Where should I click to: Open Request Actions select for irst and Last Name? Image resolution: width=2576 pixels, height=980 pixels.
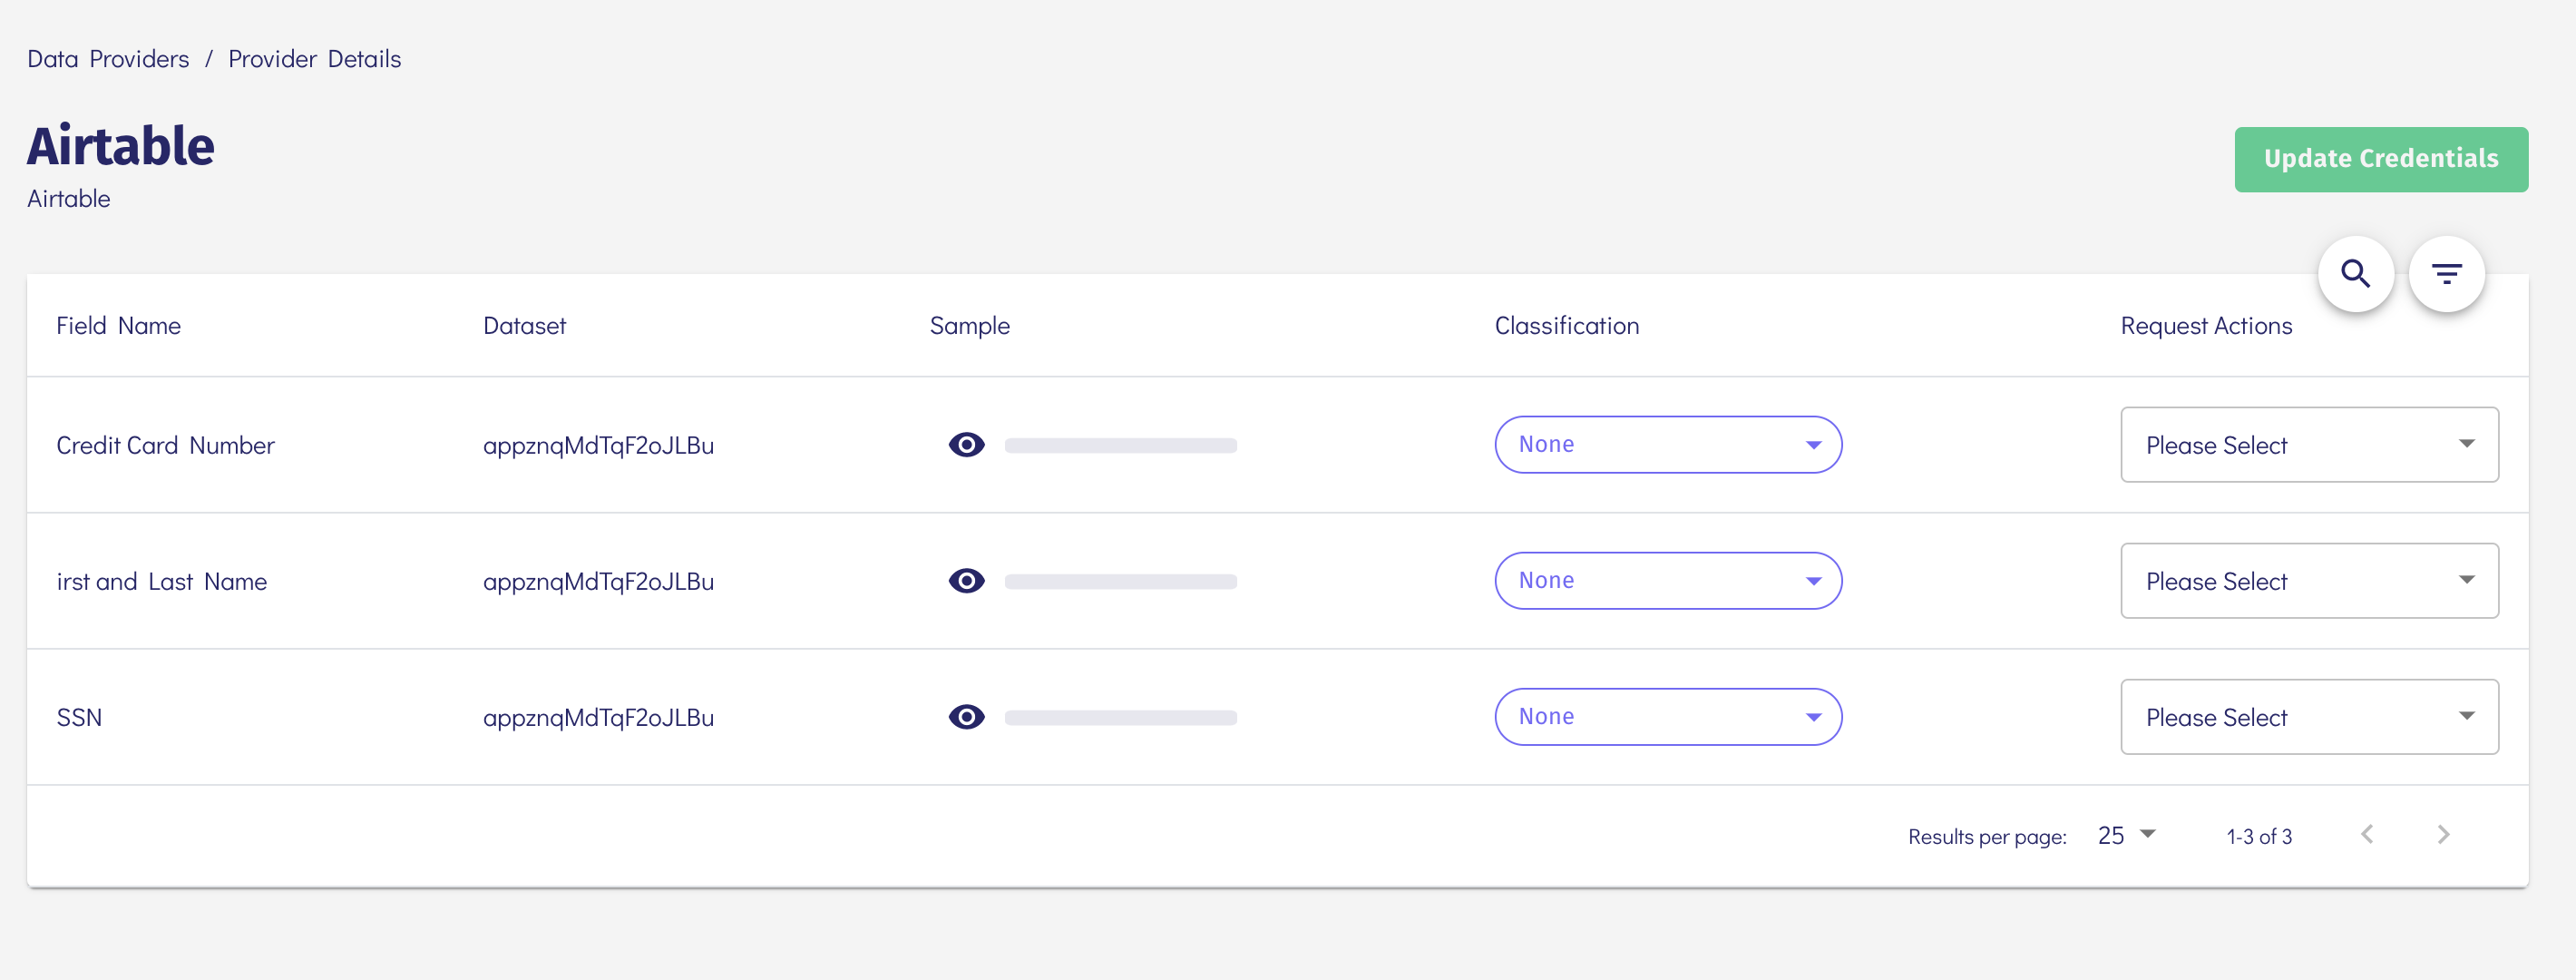2309,581
